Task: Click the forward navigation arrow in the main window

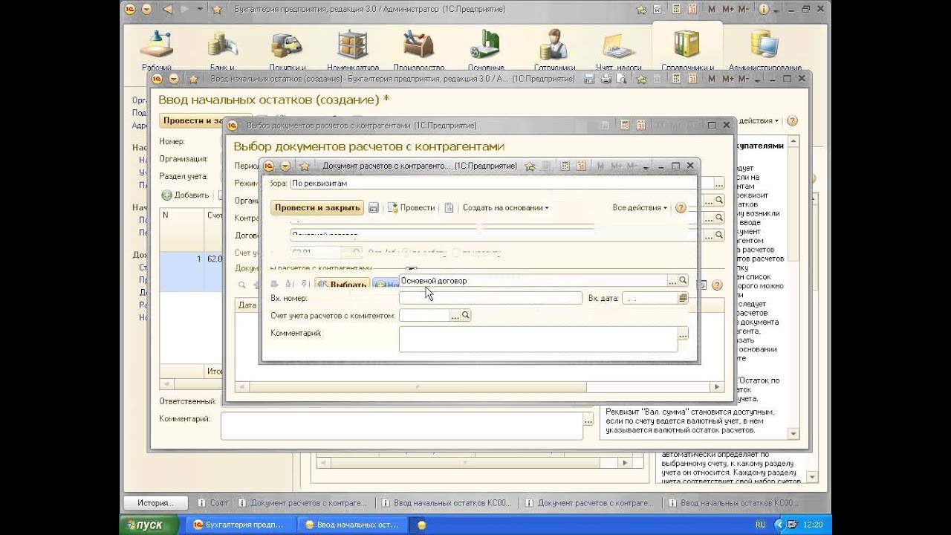Action: pos(185,10)
